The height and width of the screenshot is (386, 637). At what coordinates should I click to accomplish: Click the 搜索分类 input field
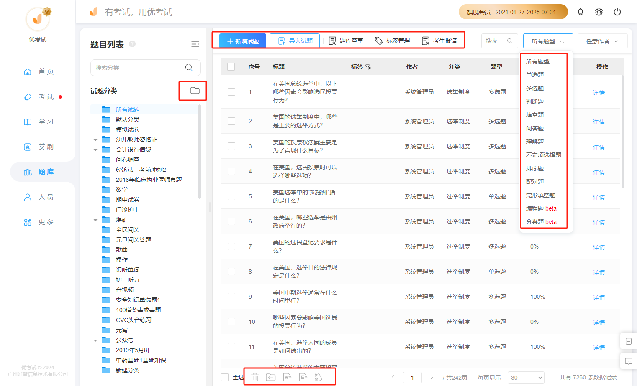145,68
